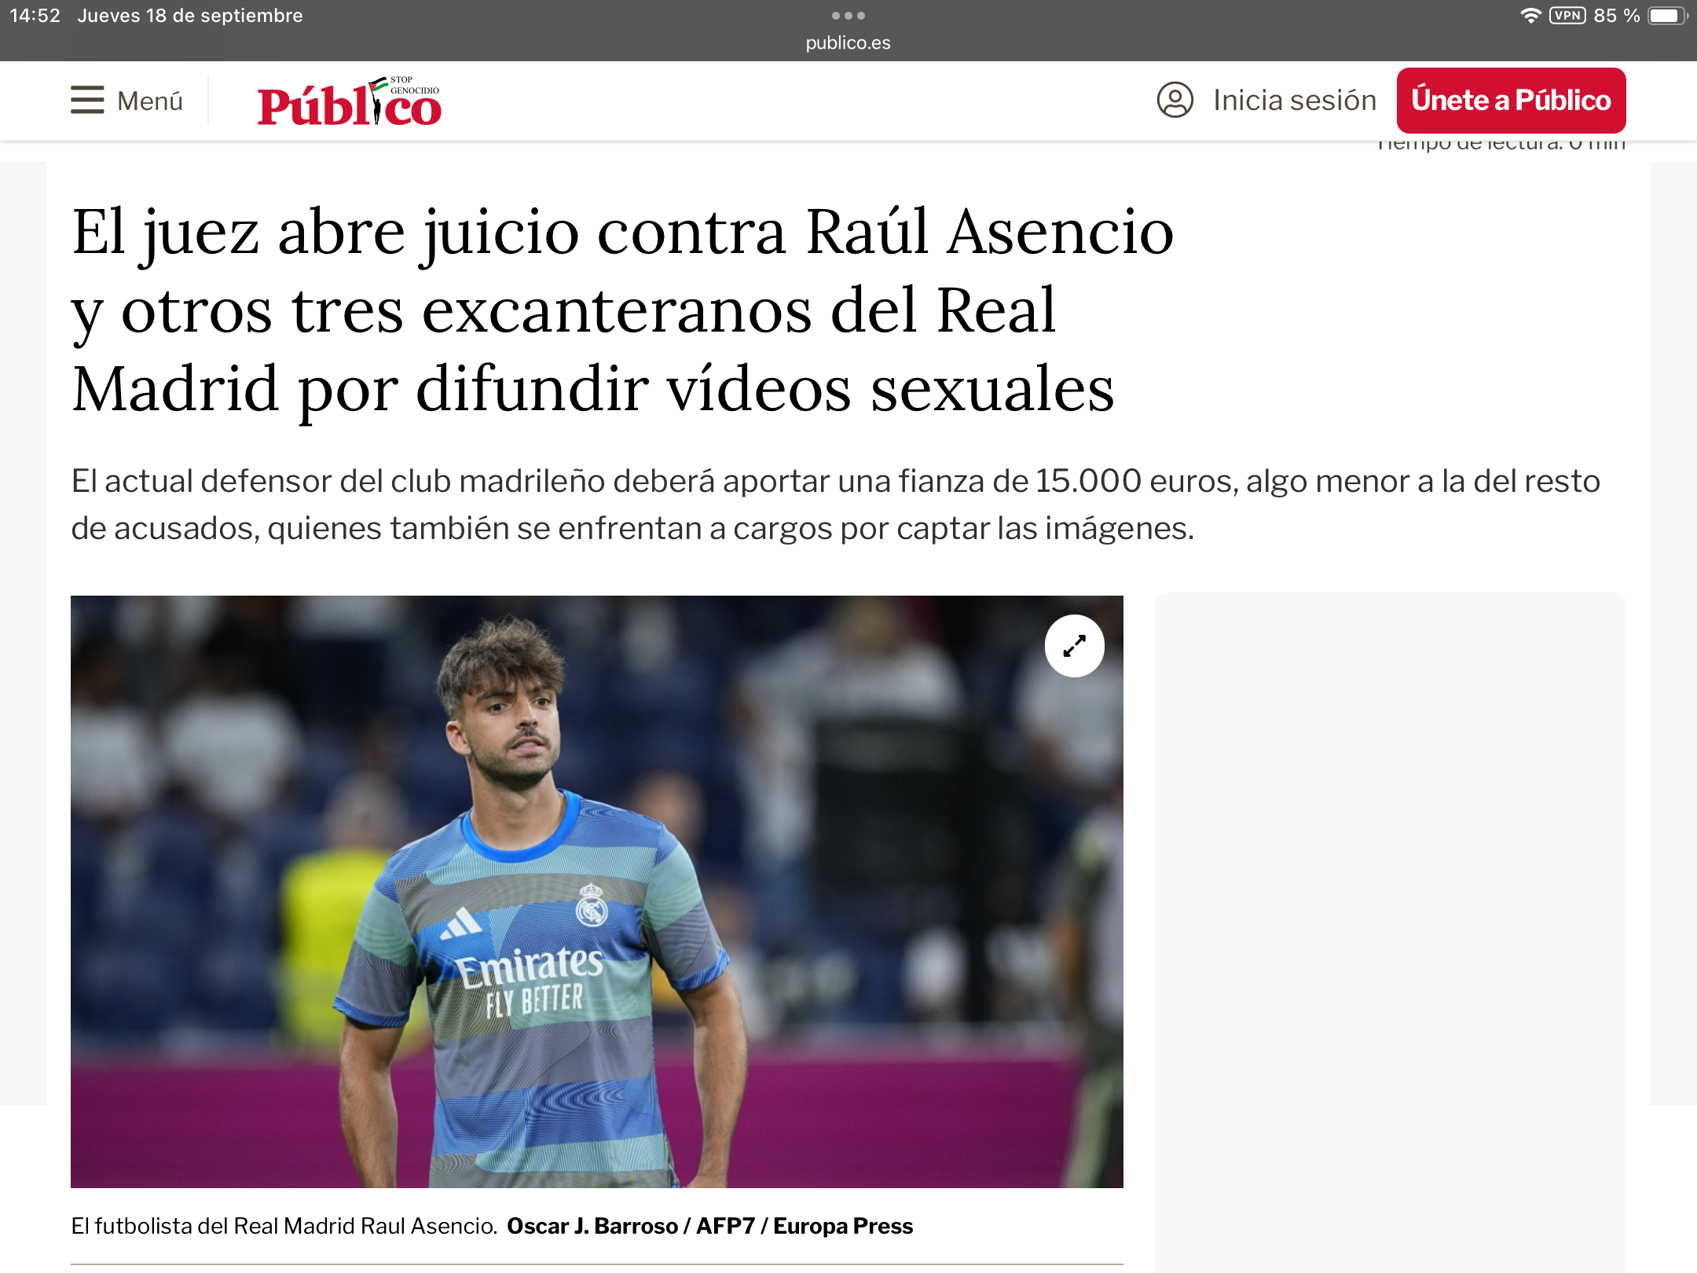Tap the battery icon at 85 %

coord(1667,16)
